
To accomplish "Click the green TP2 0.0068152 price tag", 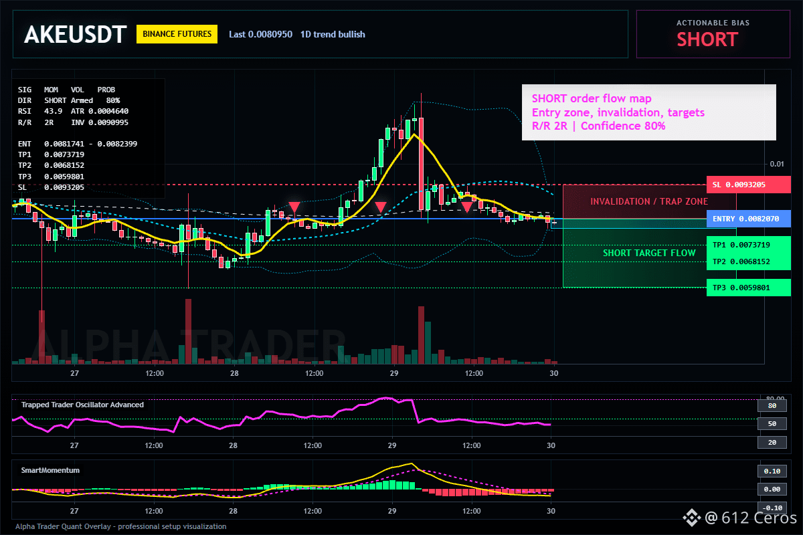I will (748, 261).
